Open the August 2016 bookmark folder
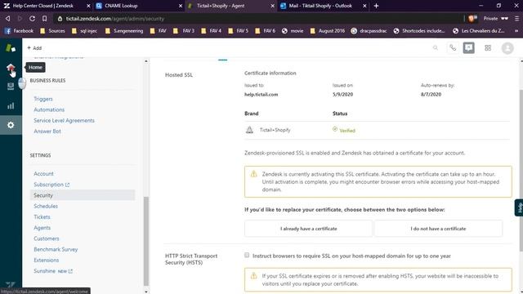The width and height of the screenshot is (523, 294). 328,31
